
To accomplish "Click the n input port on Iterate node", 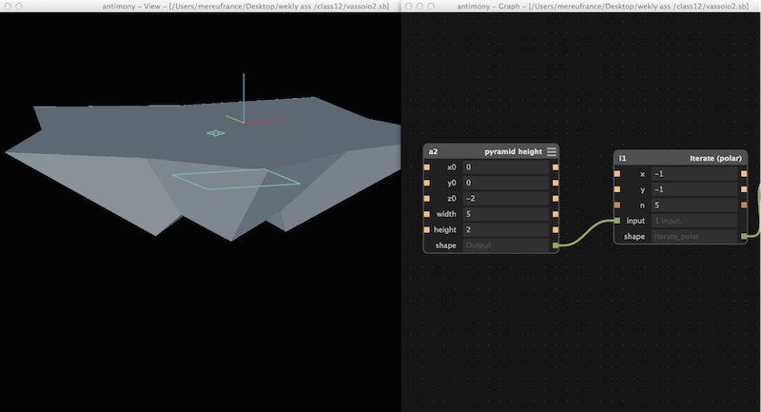I will [x=616, y=206].
